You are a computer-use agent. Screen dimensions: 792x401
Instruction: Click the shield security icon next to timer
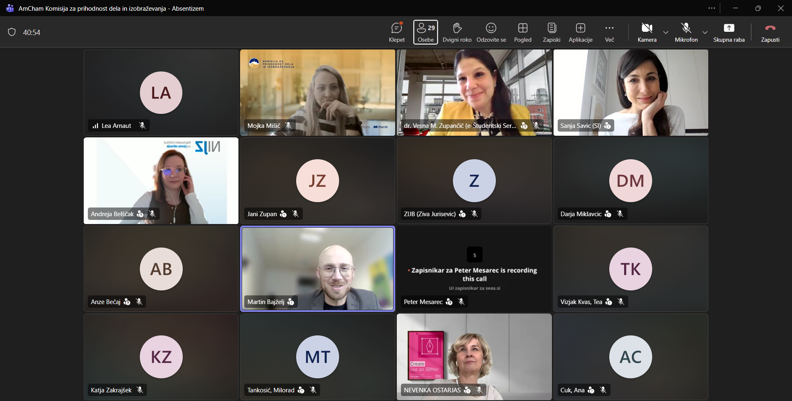tap(12, 32)
